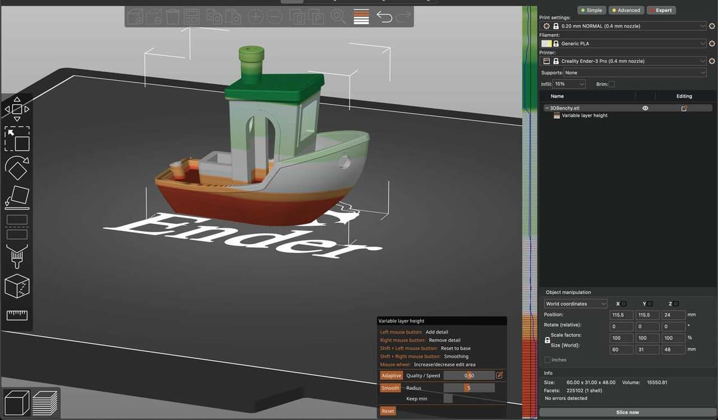Click the Arrange objects toolbar icon
This screenshot has height=420, width=718.
click(191, 16)
